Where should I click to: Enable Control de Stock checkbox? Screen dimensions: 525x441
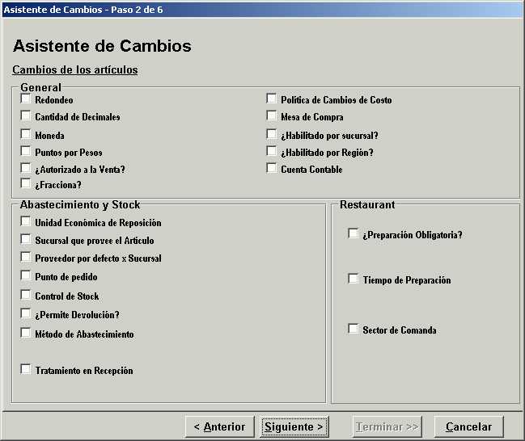click(x=26, y=296)
